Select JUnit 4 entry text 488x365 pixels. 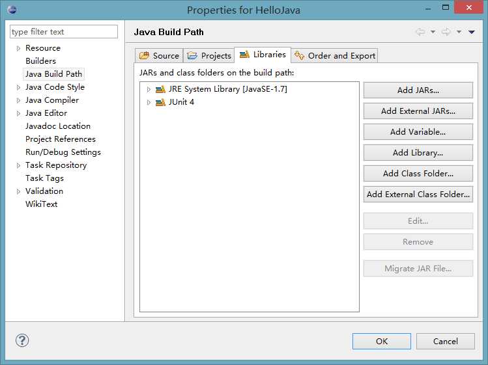tap(181, 102)
